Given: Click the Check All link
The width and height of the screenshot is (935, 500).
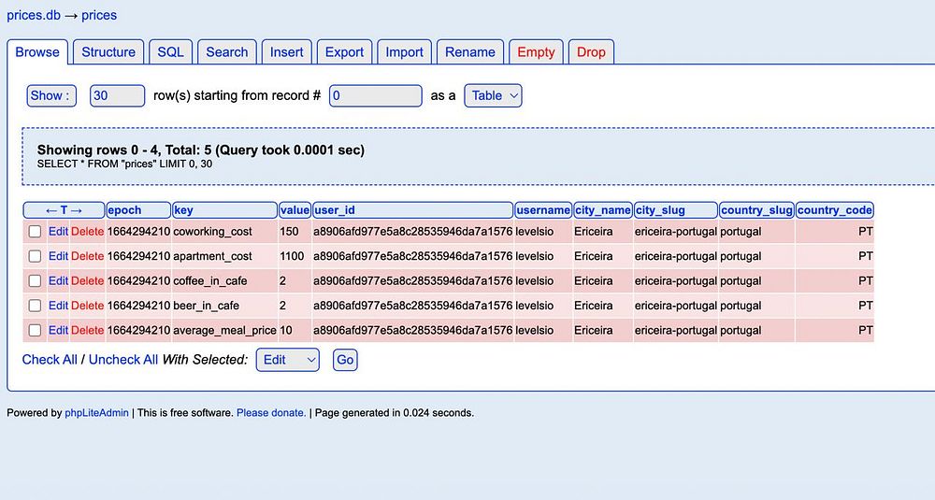Looking at the screenshot, I should 50,360.
